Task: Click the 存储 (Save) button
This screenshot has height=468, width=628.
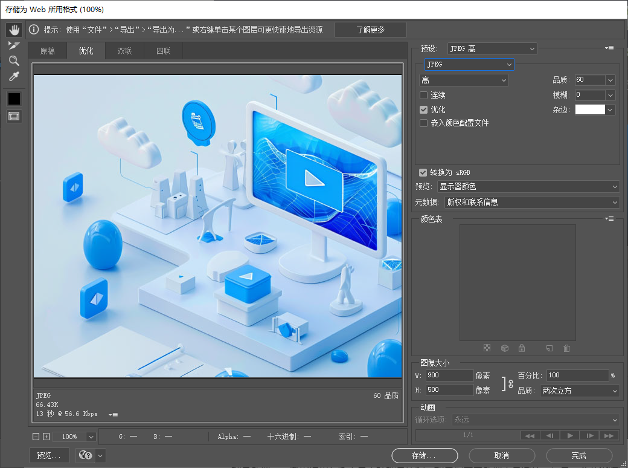Action: [425, 455]
